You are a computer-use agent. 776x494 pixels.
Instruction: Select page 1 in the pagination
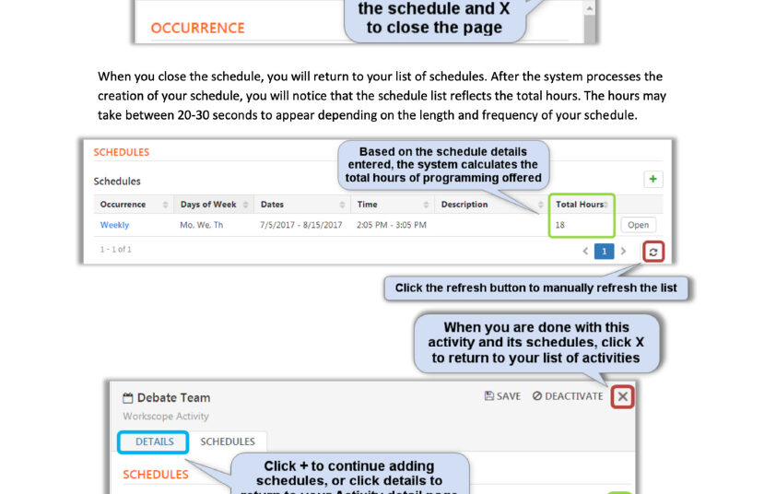tap(604, 251)
